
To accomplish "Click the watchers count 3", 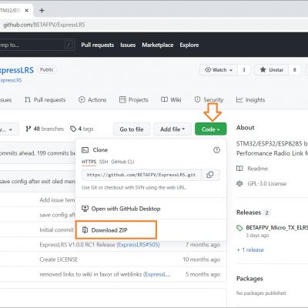I will click(x=244, y=70).
